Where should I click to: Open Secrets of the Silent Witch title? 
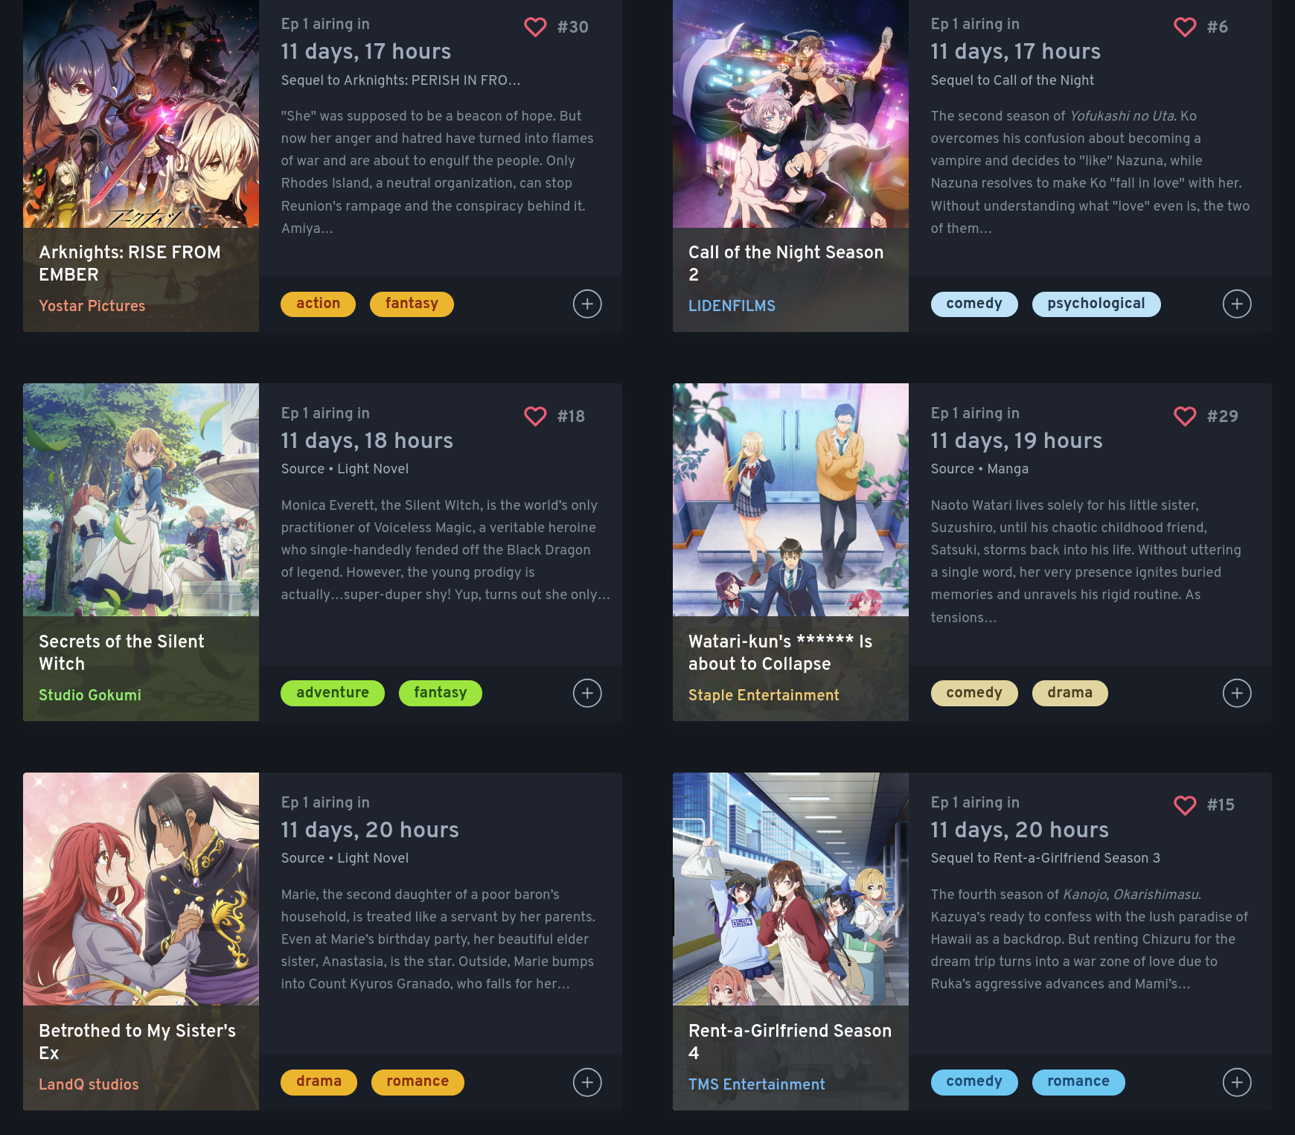pos(121,653)
